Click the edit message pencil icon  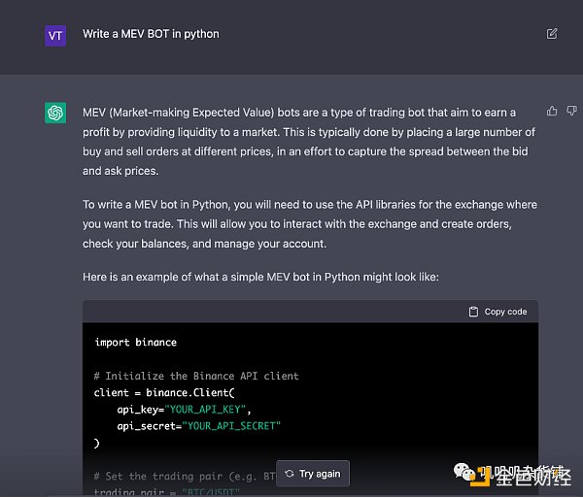coord(552,34)
